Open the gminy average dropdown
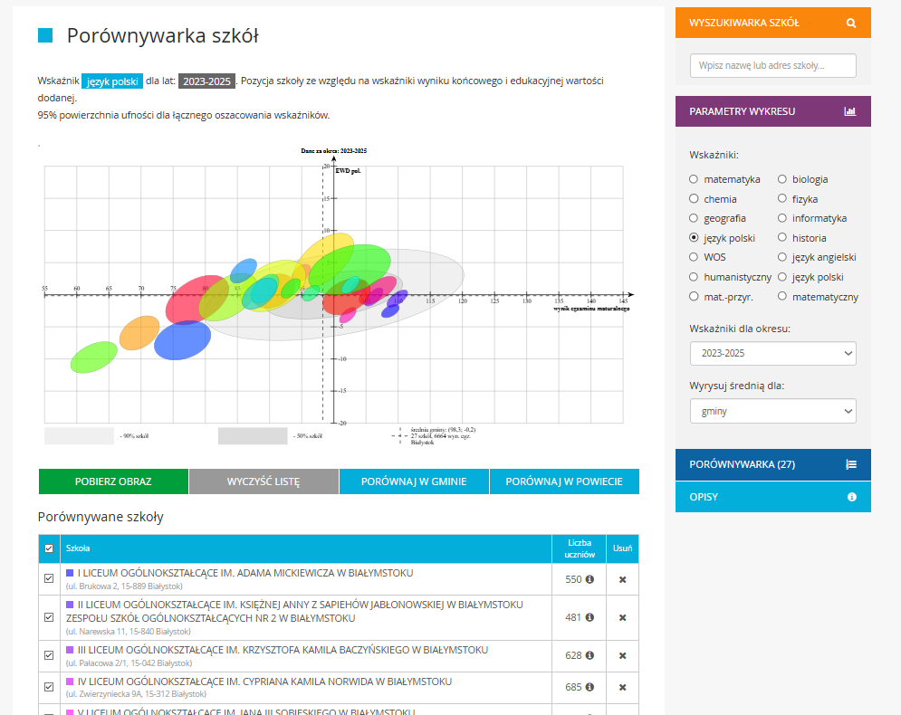The height and width of the screenshot is (715, 901). coord(772,411)
